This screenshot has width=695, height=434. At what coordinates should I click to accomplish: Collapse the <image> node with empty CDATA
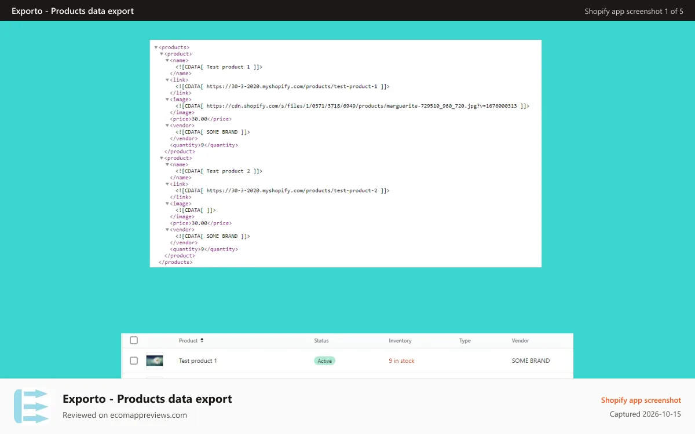(167, 204)
